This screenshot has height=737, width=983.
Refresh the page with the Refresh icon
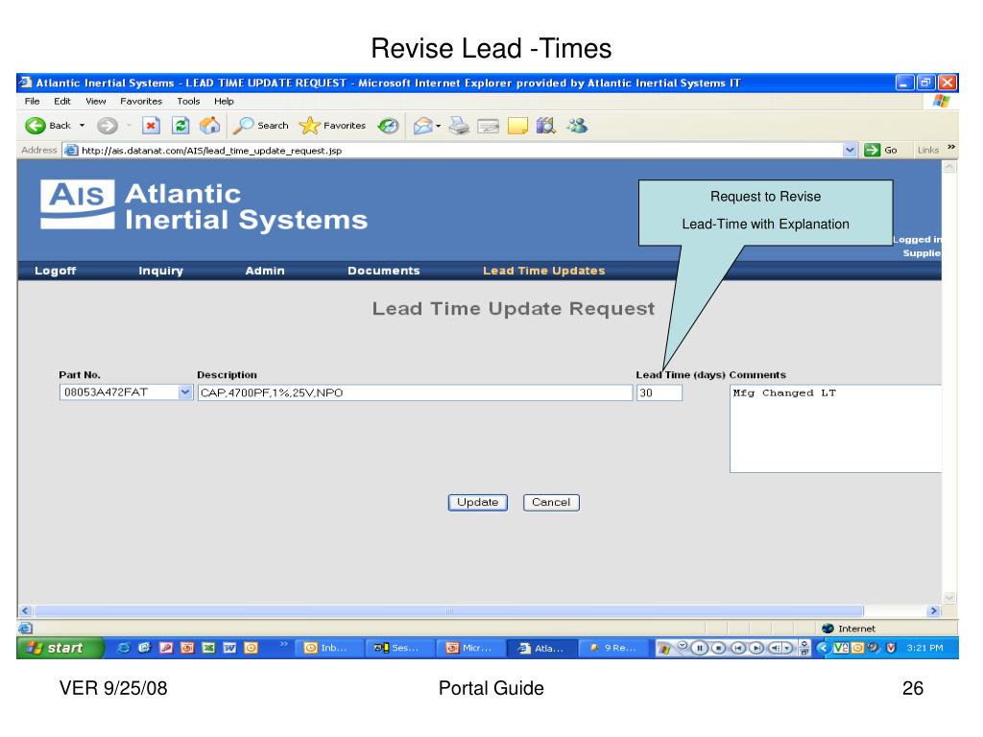pos(180,126)
